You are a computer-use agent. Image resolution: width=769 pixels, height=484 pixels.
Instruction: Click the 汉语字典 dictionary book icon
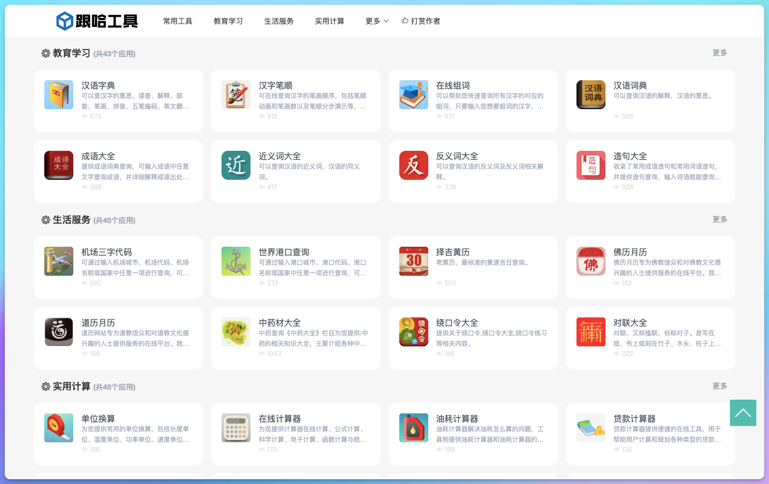pyautogui.click(x=59, y=95)
